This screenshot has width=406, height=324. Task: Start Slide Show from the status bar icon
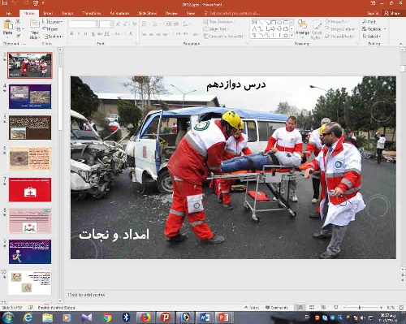point(335,308)
